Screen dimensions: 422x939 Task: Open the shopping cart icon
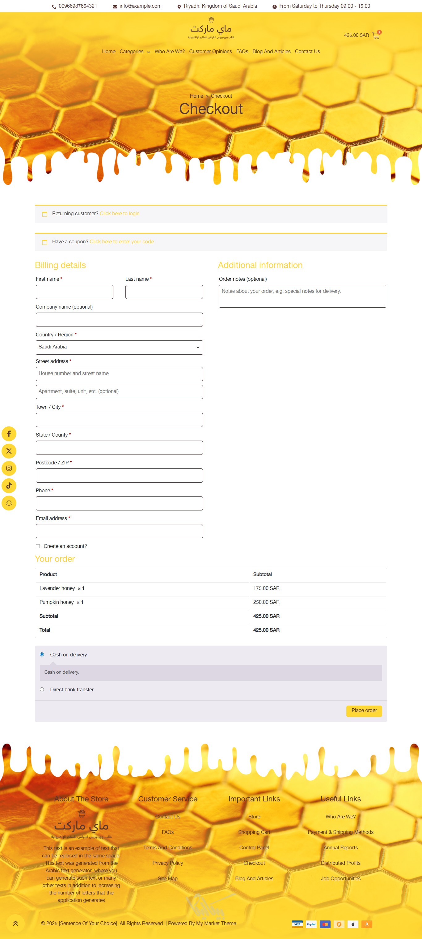375,36
